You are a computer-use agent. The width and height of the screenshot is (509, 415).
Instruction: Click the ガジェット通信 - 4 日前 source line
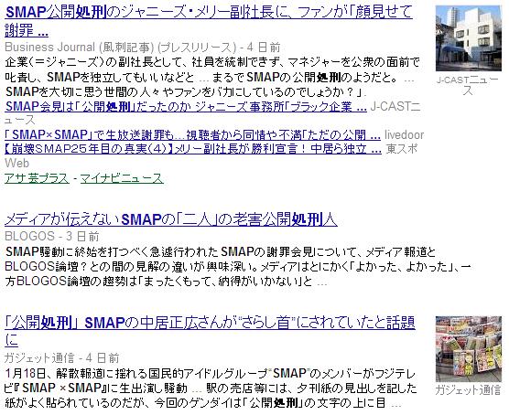[x=61, y=358]
